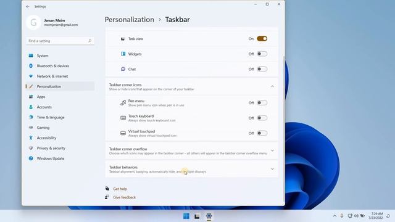Click the microphone tray icon
395x222 pixels.
coord(342,216)
